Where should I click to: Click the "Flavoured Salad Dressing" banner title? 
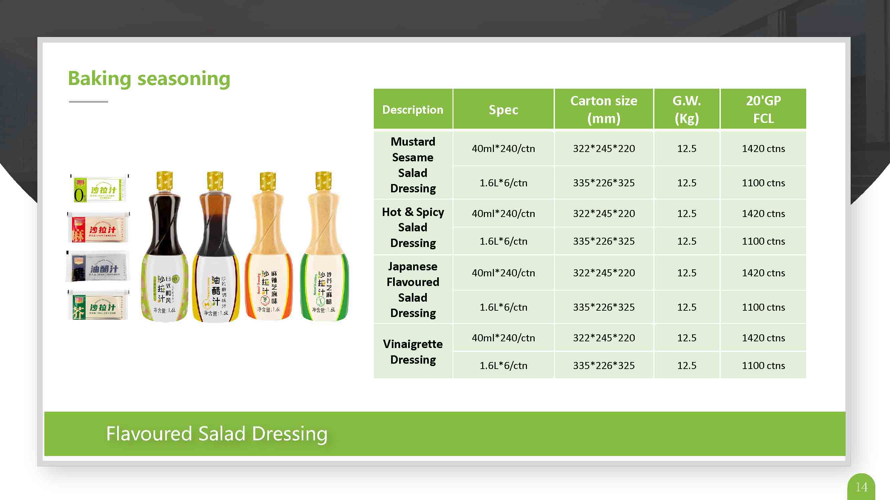tap(217, 434)
